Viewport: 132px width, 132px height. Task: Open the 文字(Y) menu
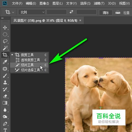coord(71,3)
